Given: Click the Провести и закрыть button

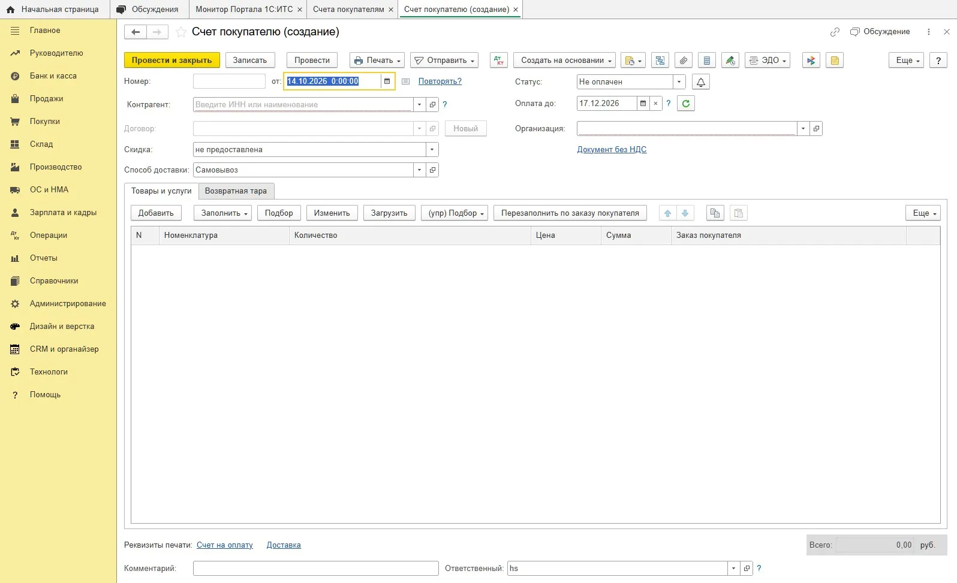Looking at the screenshot, I should coord(172,60).
